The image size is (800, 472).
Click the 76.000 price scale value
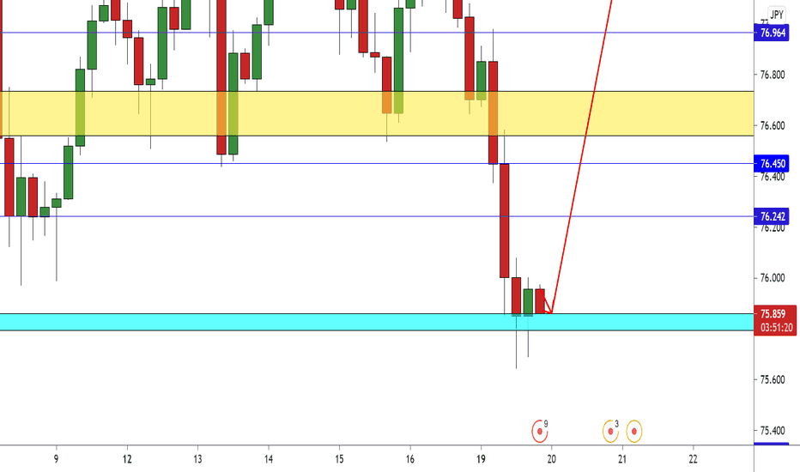click(772, 278)
